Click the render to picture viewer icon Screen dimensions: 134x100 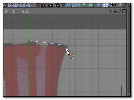[x=51, y=5]
